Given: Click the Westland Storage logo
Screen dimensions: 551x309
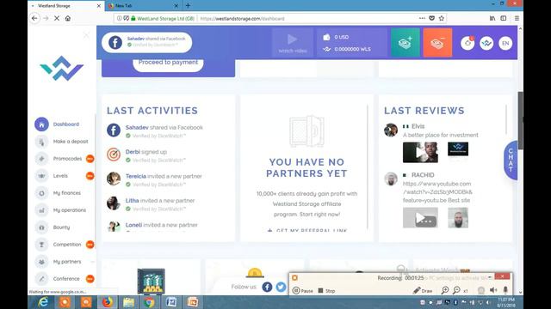Looking at the screenshot, I should tap(62, 68).
